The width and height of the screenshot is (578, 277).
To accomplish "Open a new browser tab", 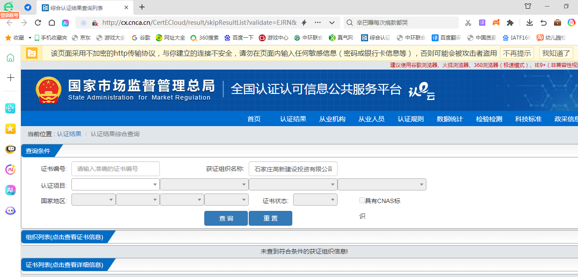I will 142,7.
